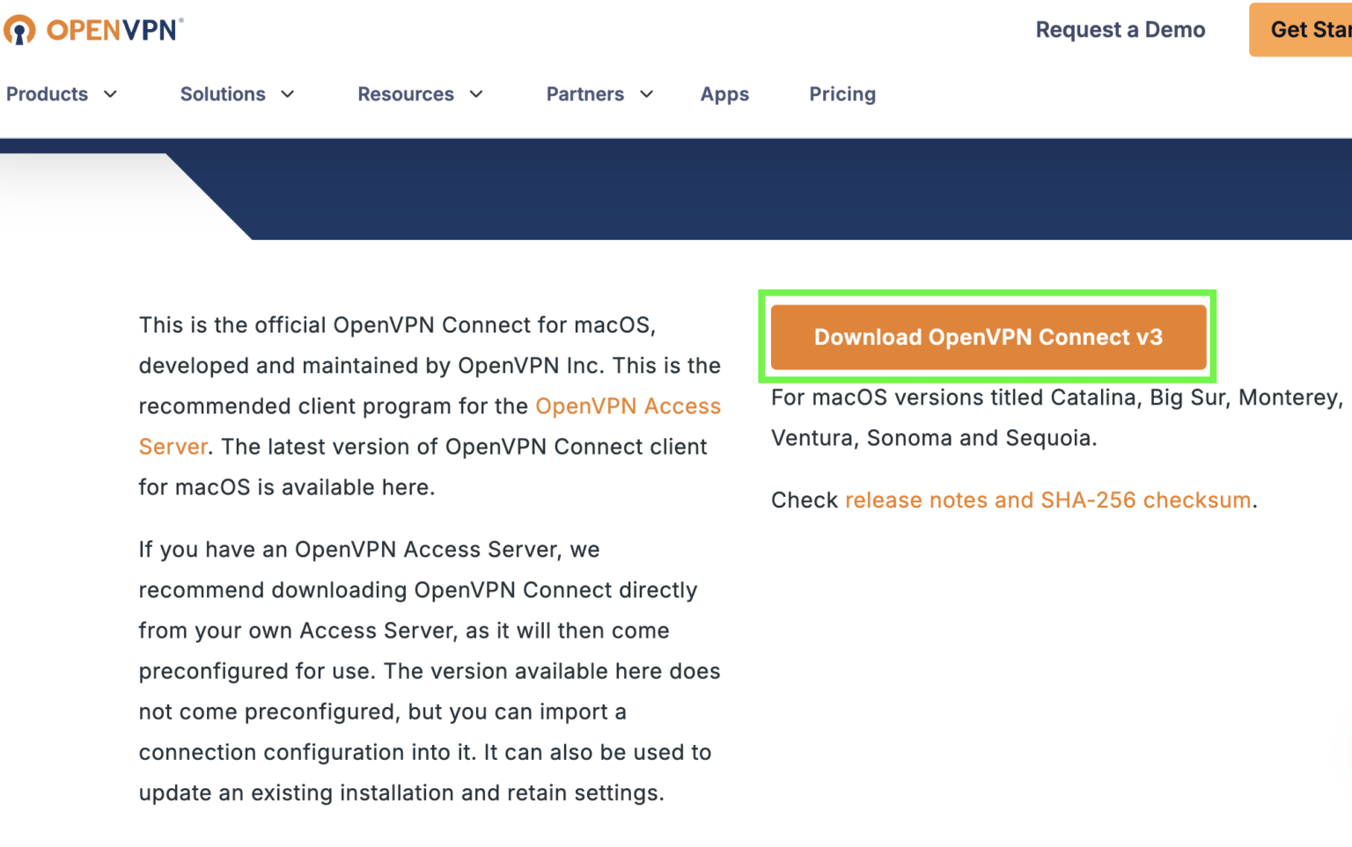Viewport: 1352px width, 847px height.
Task: Click the Request a Demo link
Action: coord(1121,29)
